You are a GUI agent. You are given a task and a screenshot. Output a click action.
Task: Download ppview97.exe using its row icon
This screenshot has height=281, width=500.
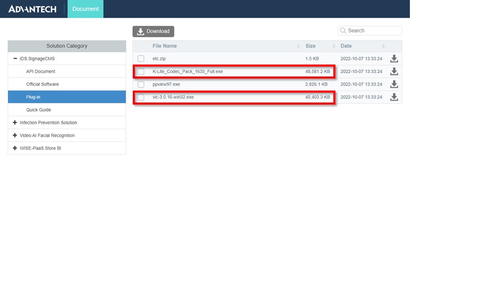pyautogui.click(x=394, y=84)
